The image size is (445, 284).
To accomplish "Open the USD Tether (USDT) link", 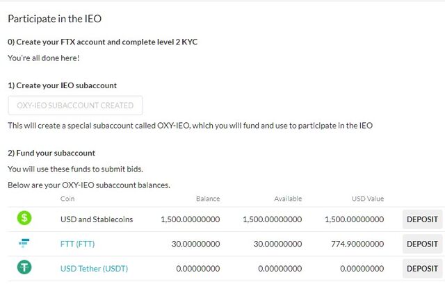I will tap(95, 269).
